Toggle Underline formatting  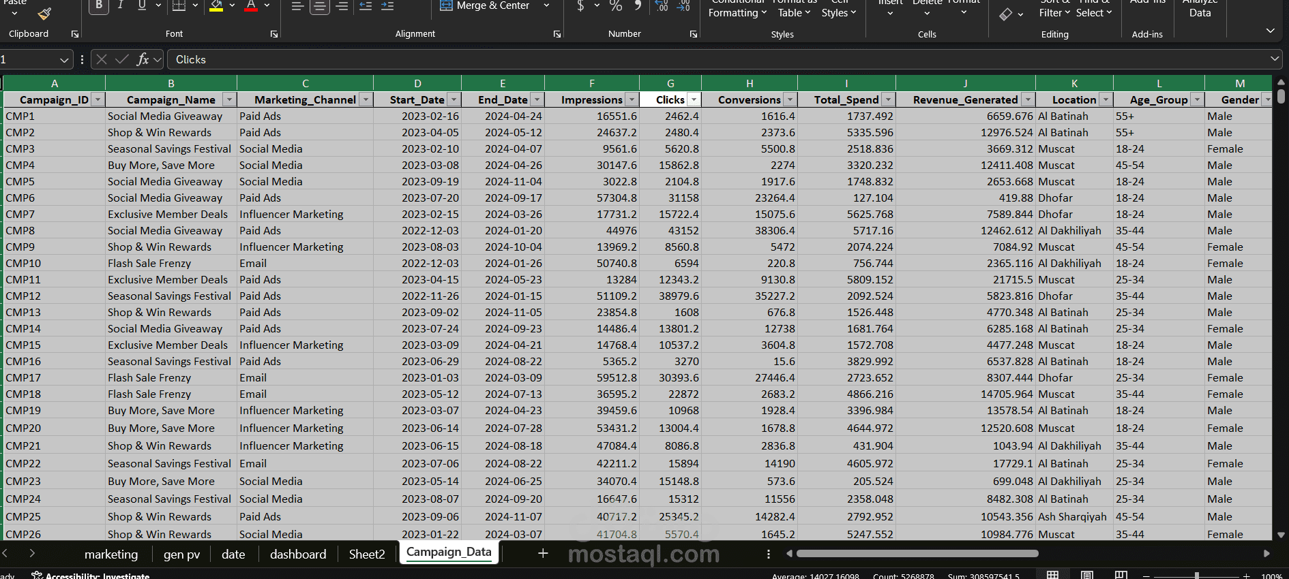pyautogui.click(x=142, y=5)
